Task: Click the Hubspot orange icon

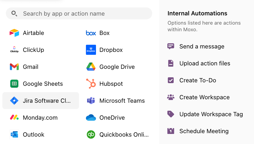Action: 91,84
